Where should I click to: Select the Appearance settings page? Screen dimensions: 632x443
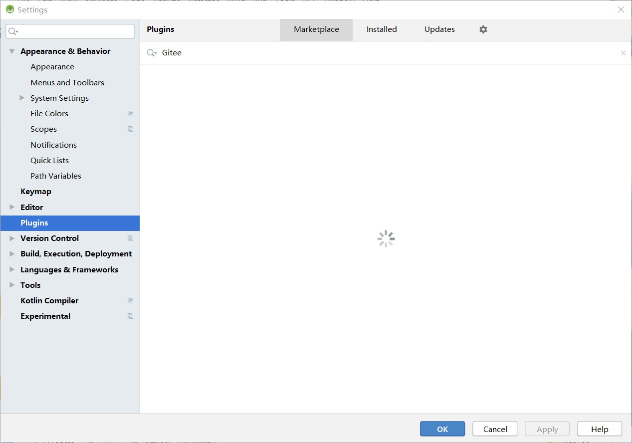tap(52, 67)
